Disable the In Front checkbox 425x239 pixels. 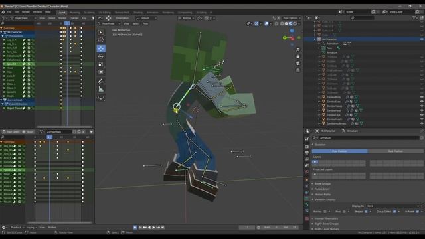417,212
